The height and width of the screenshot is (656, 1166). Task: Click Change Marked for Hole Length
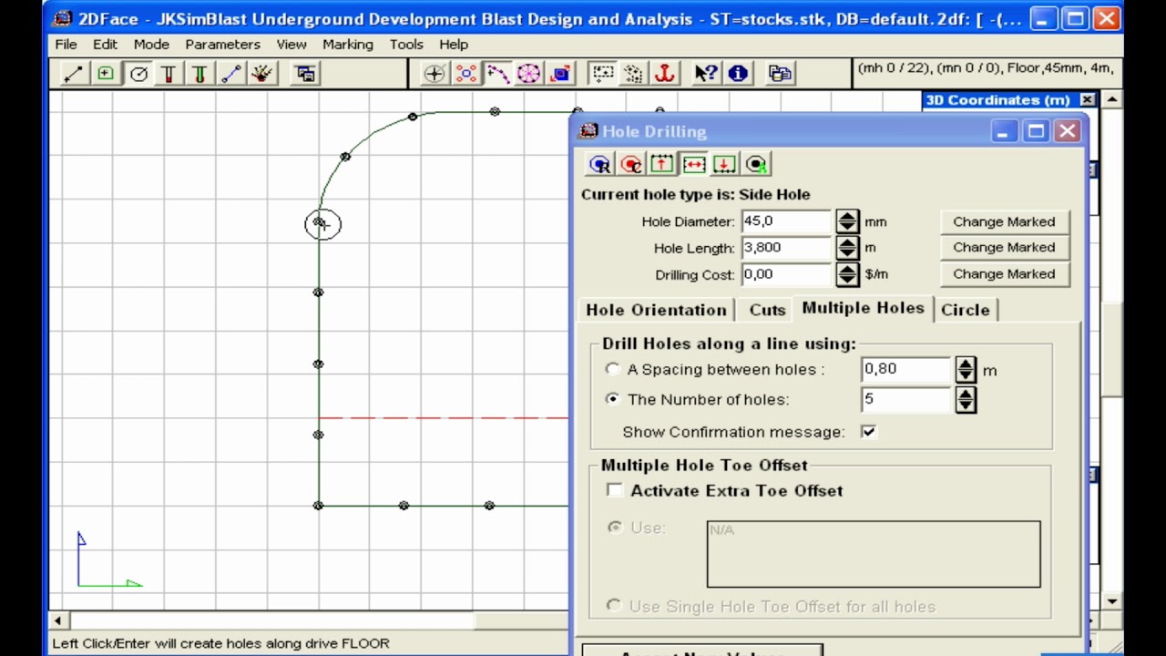(x=1004, y=247)
